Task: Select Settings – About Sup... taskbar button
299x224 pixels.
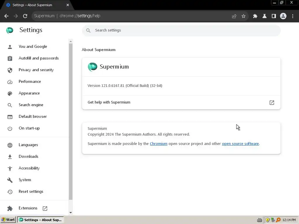Action: coord(40,220)
